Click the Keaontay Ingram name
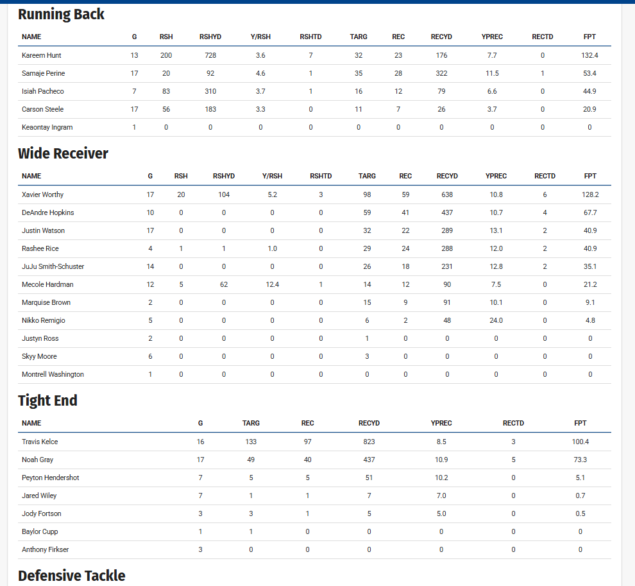 [x=47, y=127]
